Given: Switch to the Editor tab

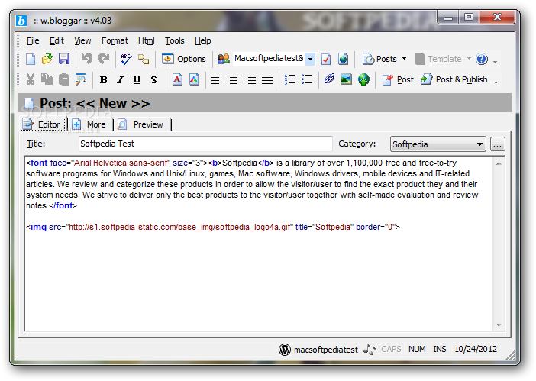Looking at the screenshot, I should (x=43, y=124).
